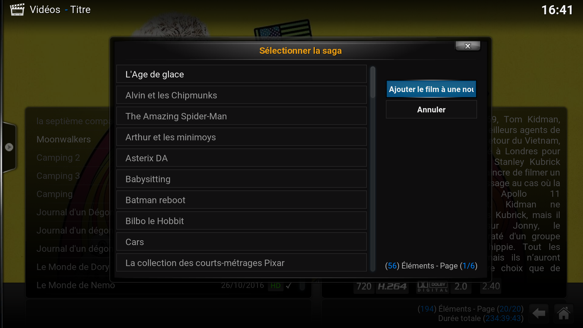
Task: Choose The Amazing Spider-Man saga
Action: [241, 116]
